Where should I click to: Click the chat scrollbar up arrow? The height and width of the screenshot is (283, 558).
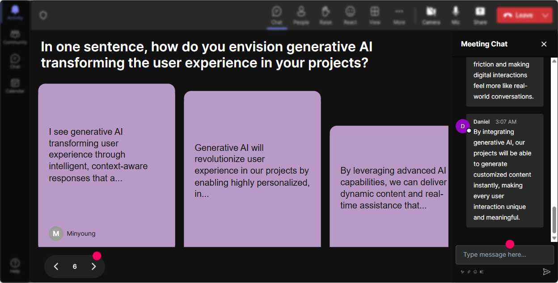click(554, 61)
